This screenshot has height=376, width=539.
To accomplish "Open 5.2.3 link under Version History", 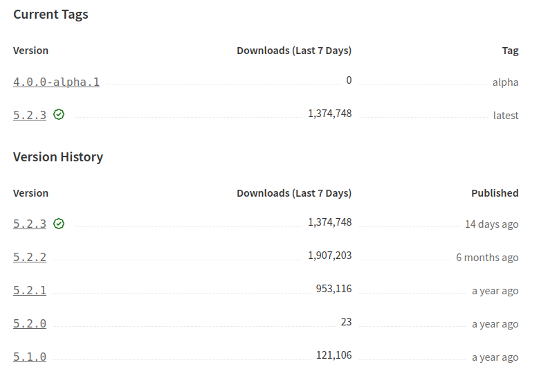I will pos(30,224).
